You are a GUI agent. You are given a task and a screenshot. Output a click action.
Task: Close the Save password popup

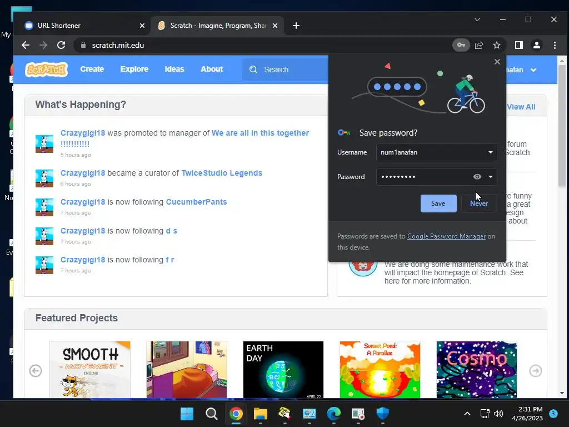tap(497, 62)
